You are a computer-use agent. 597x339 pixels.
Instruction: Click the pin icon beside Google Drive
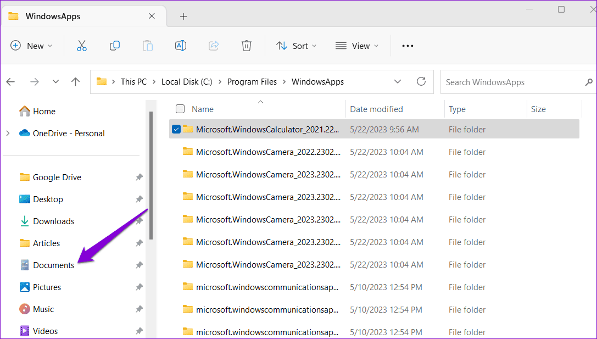click(x=140, y=177)
